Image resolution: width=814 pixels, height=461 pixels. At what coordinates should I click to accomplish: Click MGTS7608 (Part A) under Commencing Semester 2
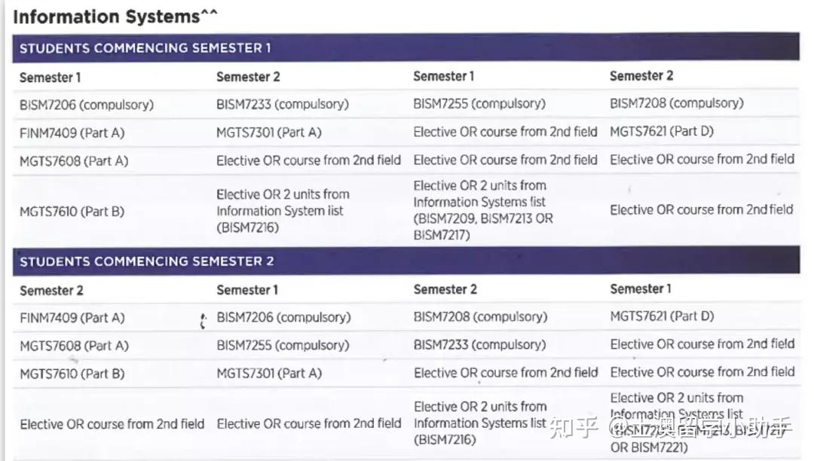click(x=74, y=346)
